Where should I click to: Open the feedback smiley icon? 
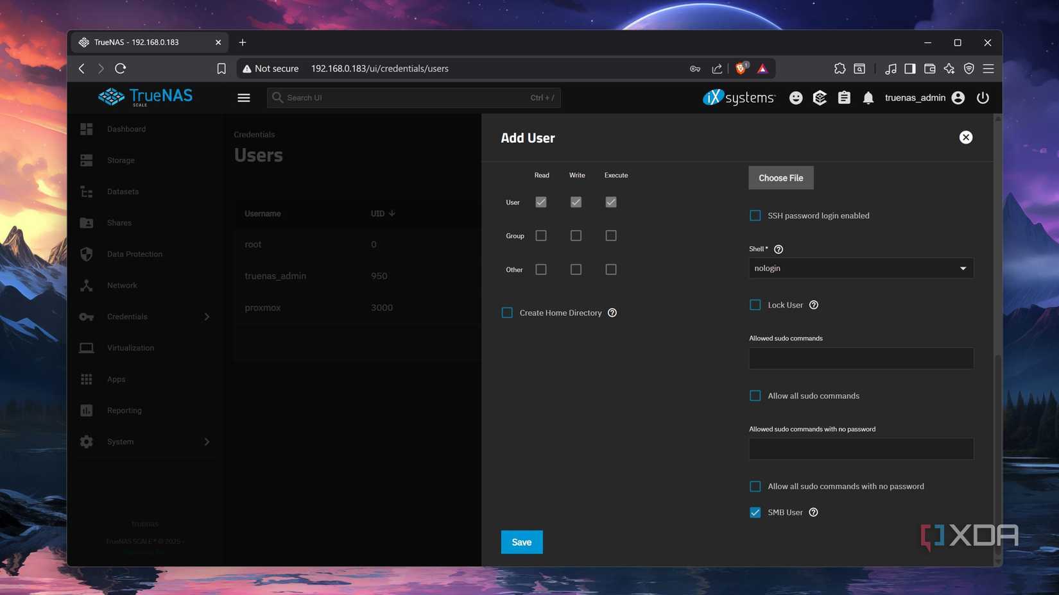pos(795,97)
